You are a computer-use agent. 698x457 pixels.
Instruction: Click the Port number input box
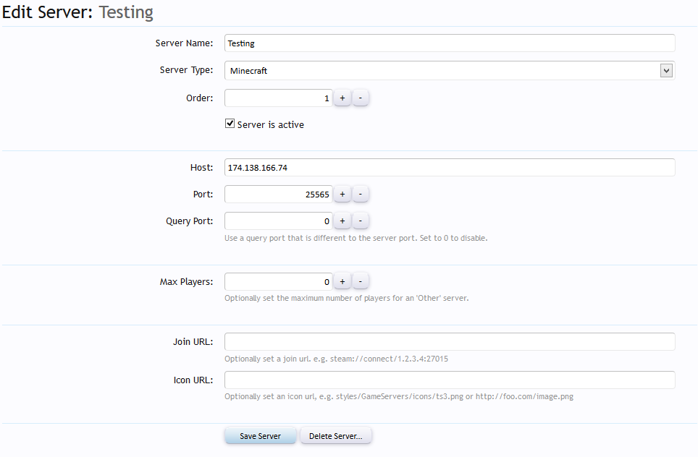(x=278, y=194)
